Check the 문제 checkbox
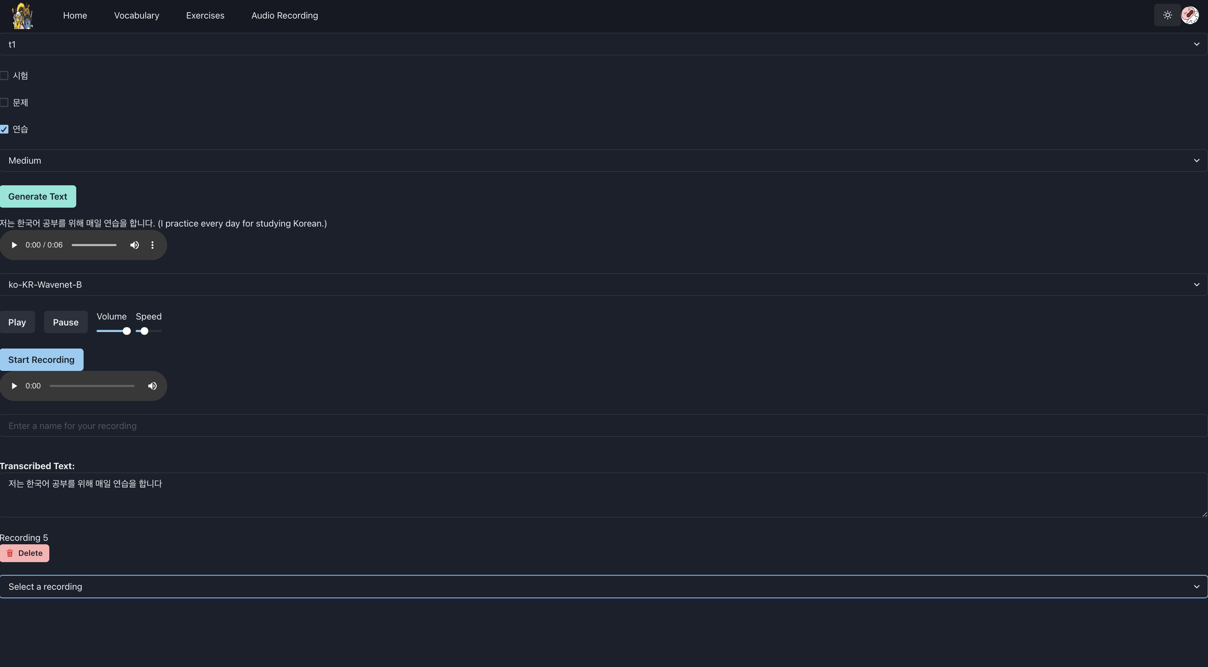 [4, 102]
